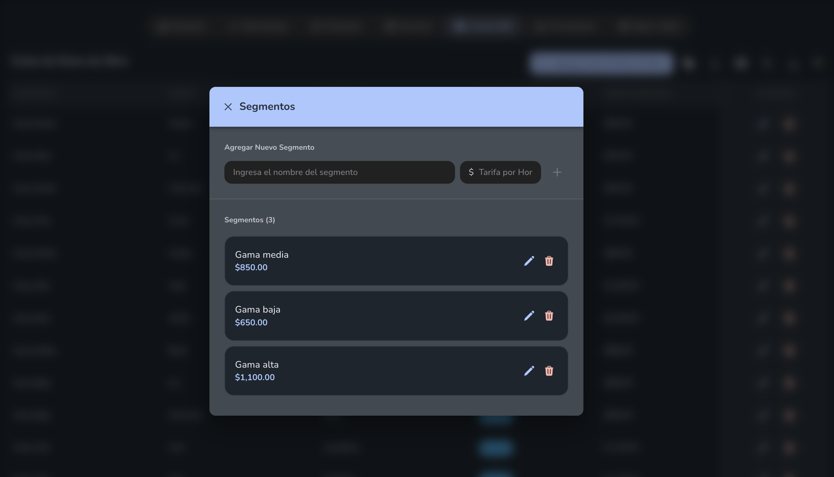Delete the Gama alta segment
Image resolution: width=834 pixels, height=477 pixels.
[549, 371]
